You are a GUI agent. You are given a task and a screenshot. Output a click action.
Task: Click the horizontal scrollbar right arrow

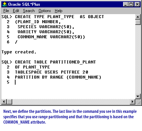133,102
